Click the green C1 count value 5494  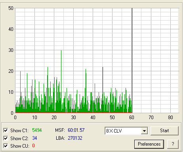(37, 130)
